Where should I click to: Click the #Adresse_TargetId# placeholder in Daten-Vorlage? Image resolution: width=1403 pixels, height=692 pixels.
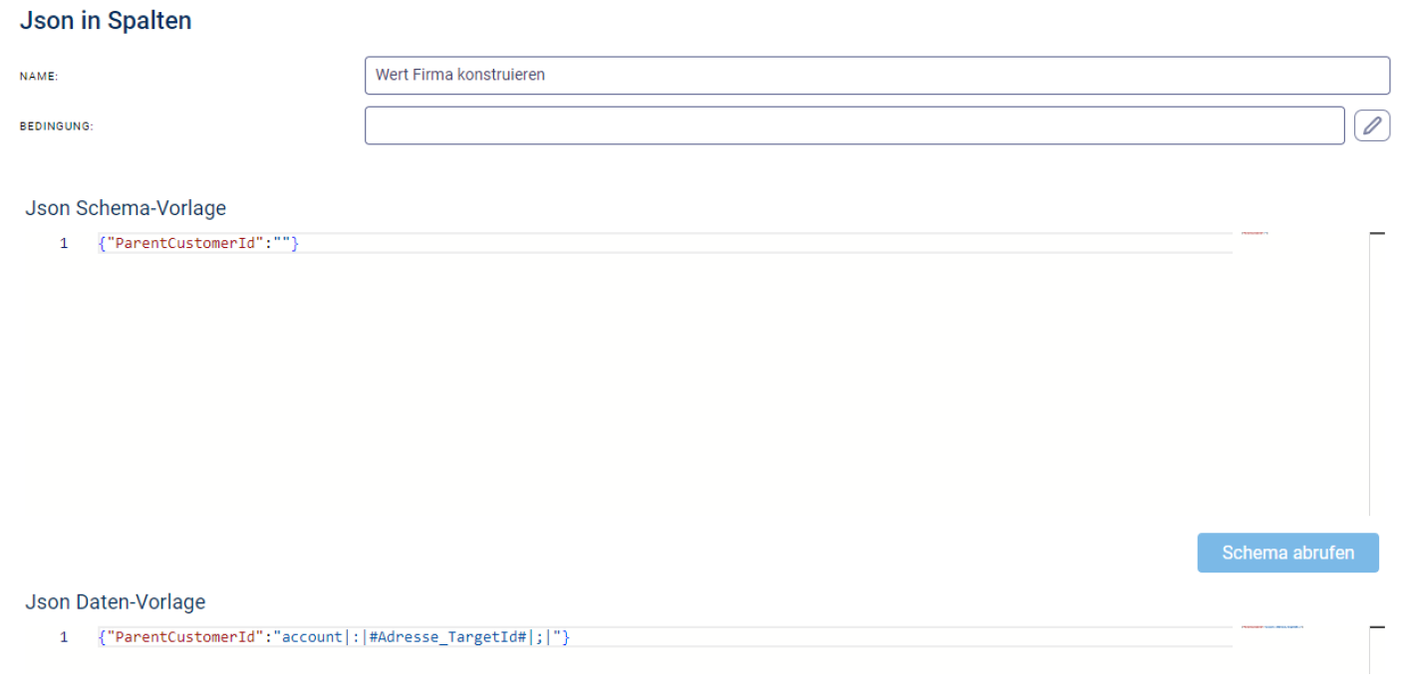tap(446, 637)
